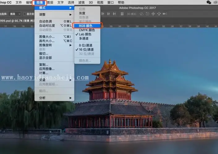
Task: Choose 自动色调 from the Image menu
Action: coord(54,21)
